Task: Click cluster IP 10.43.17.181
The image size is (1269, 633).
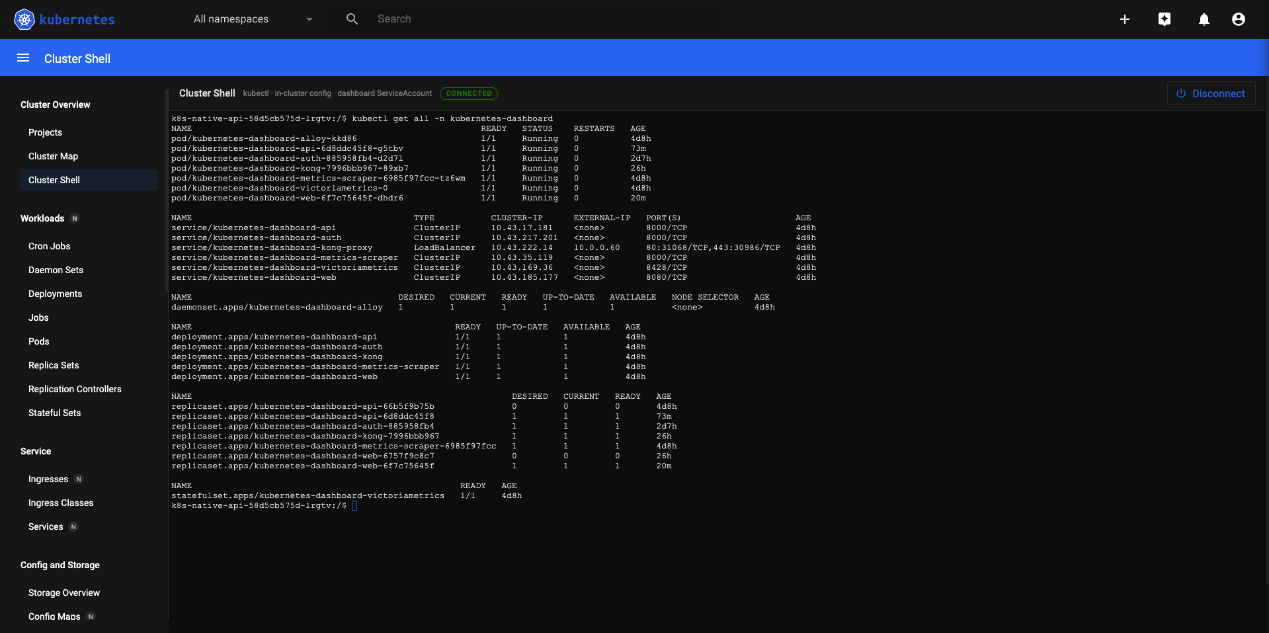Action: [x=522, y=228]
